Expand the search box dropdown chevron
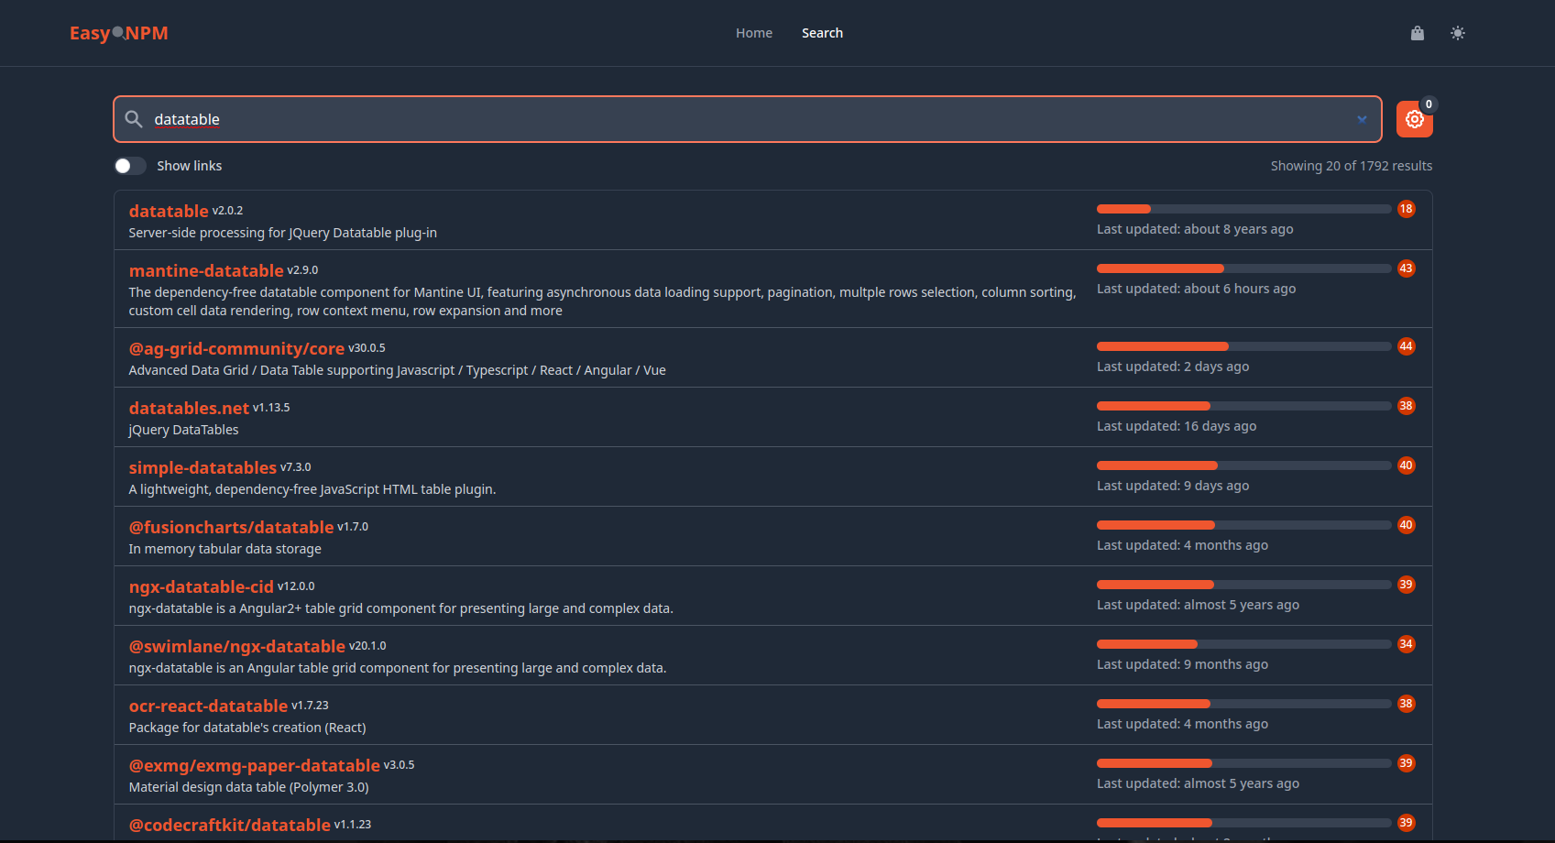This screenshot has height=843, width=1555. pos(1362,119)
